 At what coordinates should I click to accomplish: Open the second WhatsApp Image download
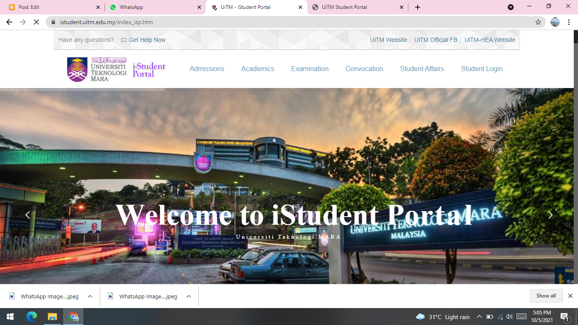click(x=143, y=296)
